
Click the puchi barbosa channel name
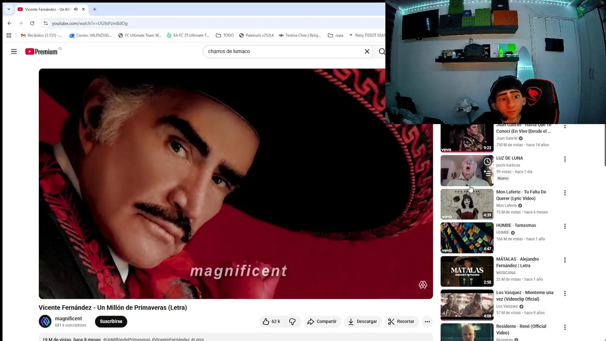pyautogui.click(x=508, y=165)
